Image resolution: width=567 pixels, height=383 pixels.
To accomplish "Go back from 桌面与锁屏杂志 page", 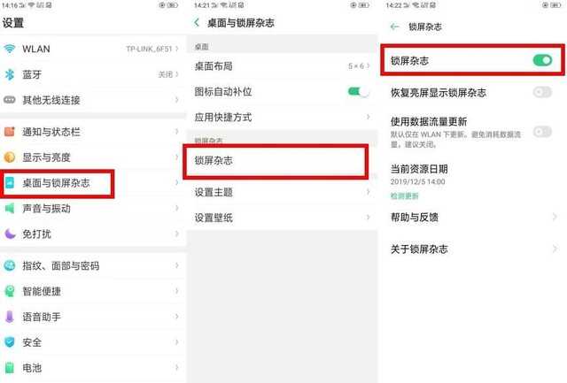I will 197,23.
